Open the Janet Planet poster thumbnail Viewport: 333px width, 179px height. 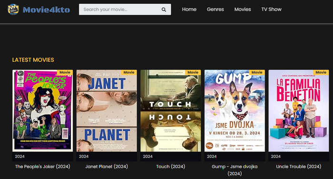[107, 111]
